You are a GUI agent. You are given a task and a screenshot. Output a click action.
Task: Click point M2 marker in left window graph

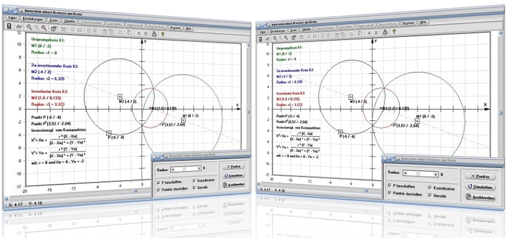pos(119,97)
